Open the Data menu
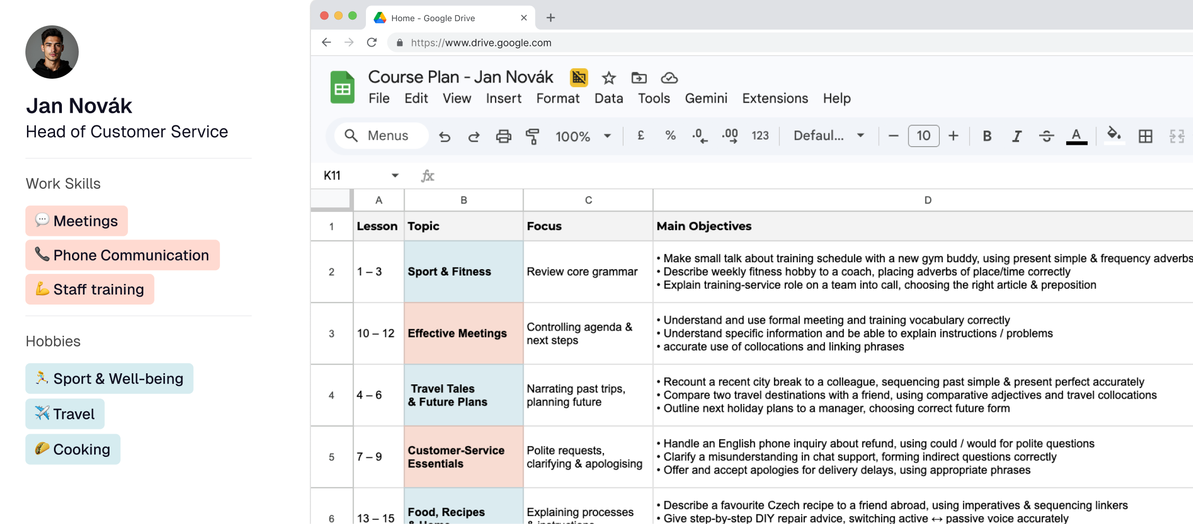Viewport: 1193px width, 524px height. (x=609, y=98)
